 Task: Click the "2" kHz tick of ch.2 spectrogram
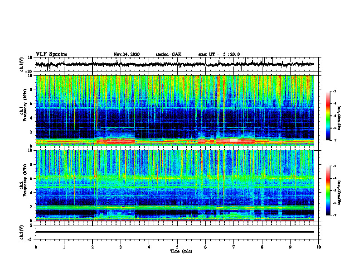click(32, 207)
